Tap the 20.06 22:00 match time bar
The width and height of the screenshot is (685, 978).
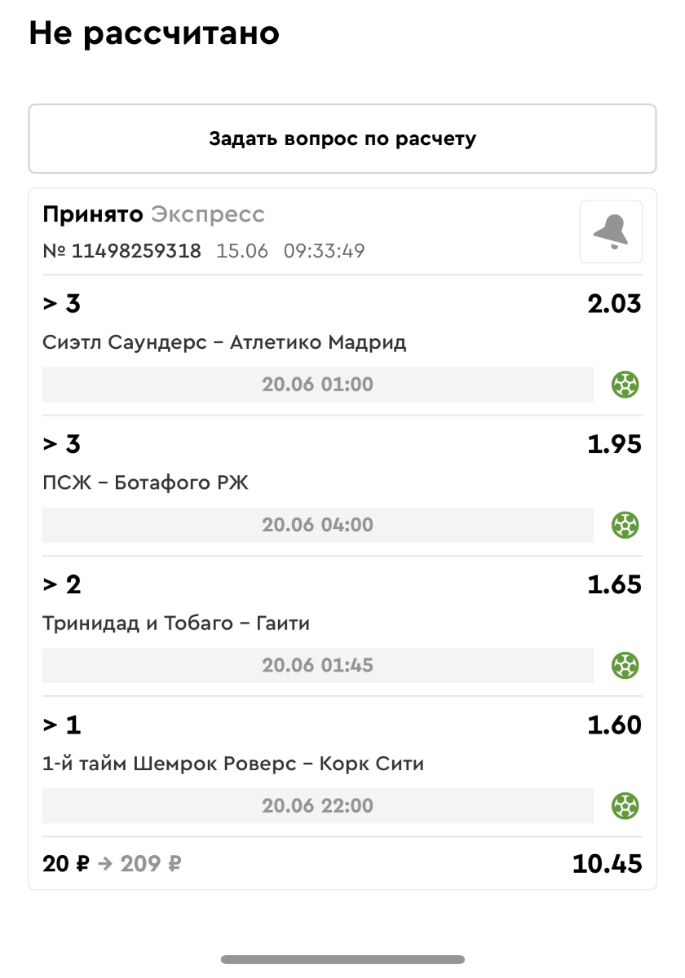[317, 806]
